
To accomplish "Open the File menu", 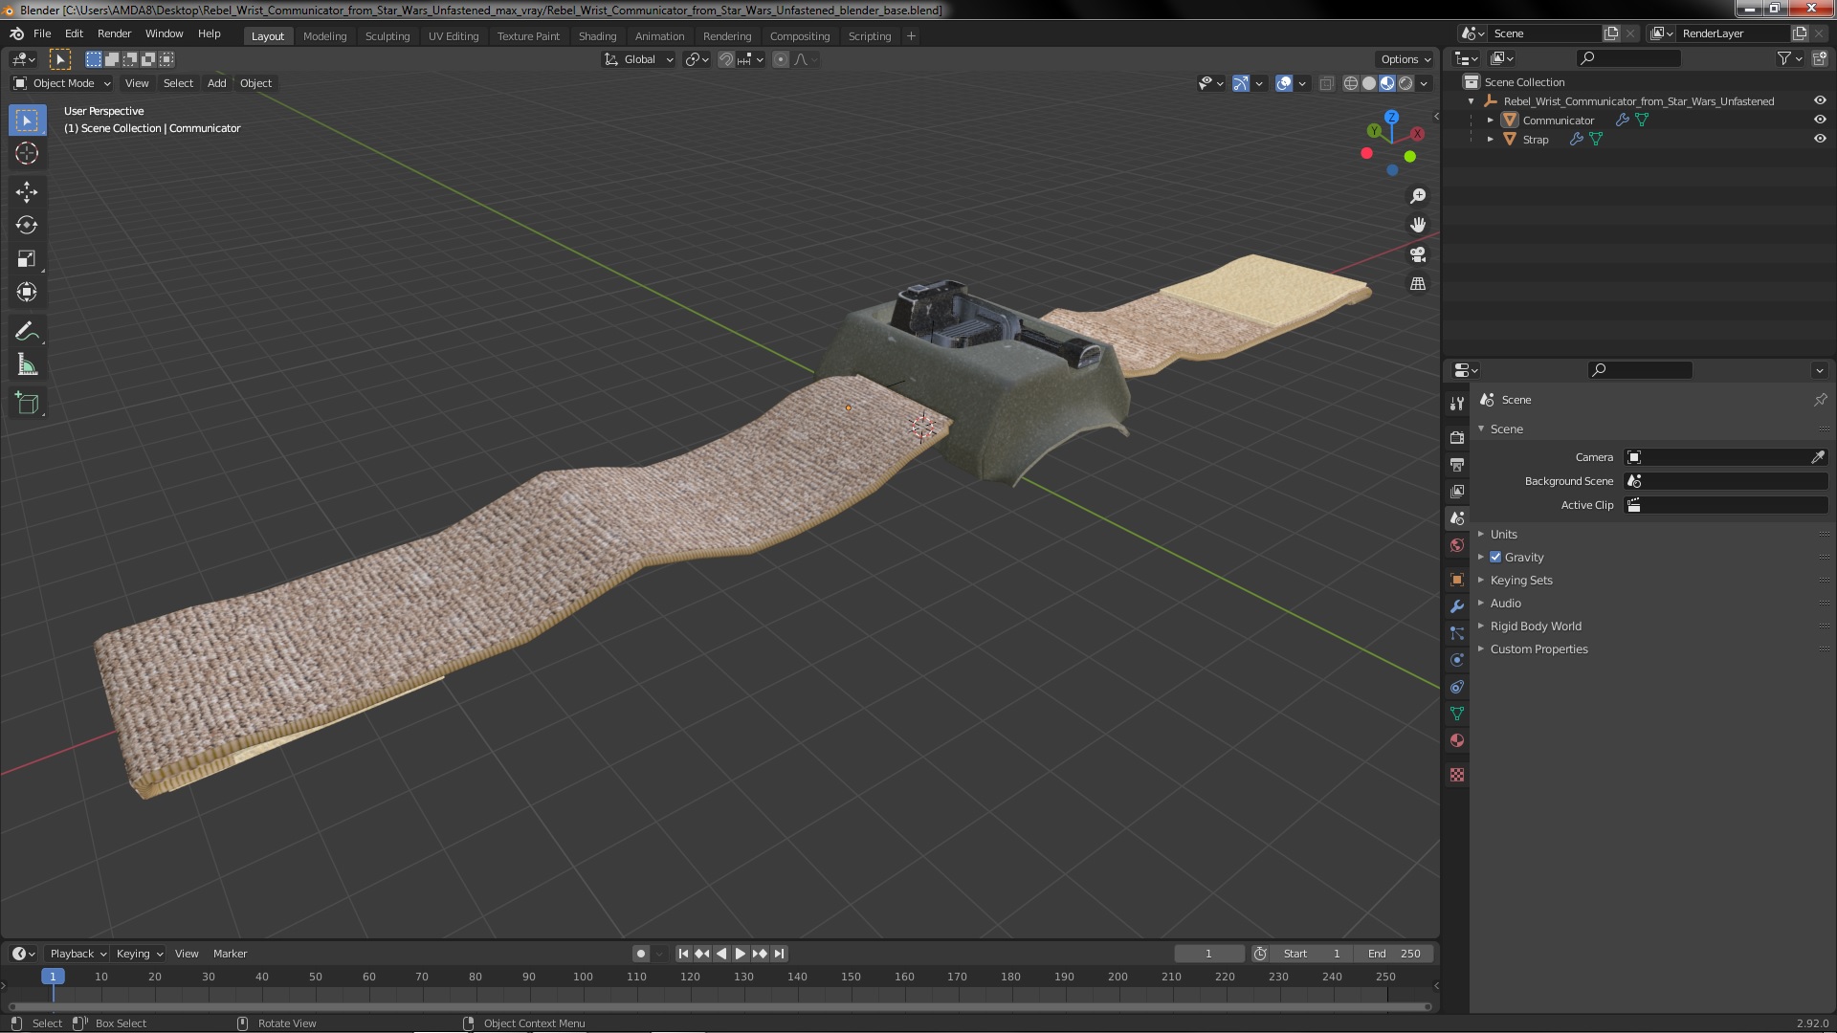I will (x=42, y=33).
